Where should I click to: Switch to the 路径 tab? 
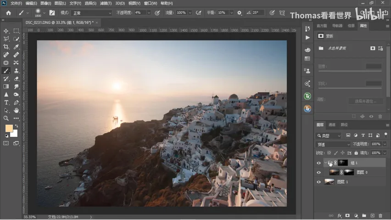tap(344, 125)
